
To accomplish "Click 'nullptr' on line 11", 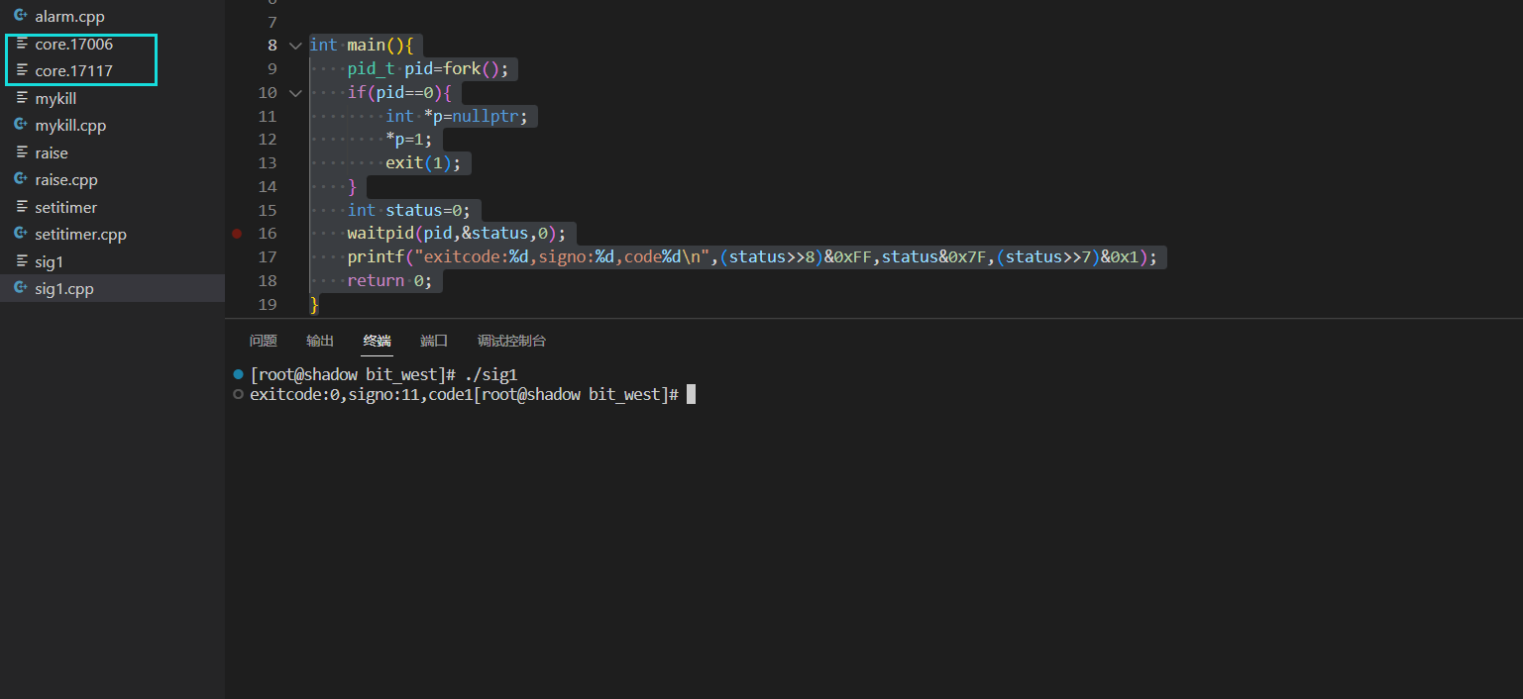I will point(487,117).
